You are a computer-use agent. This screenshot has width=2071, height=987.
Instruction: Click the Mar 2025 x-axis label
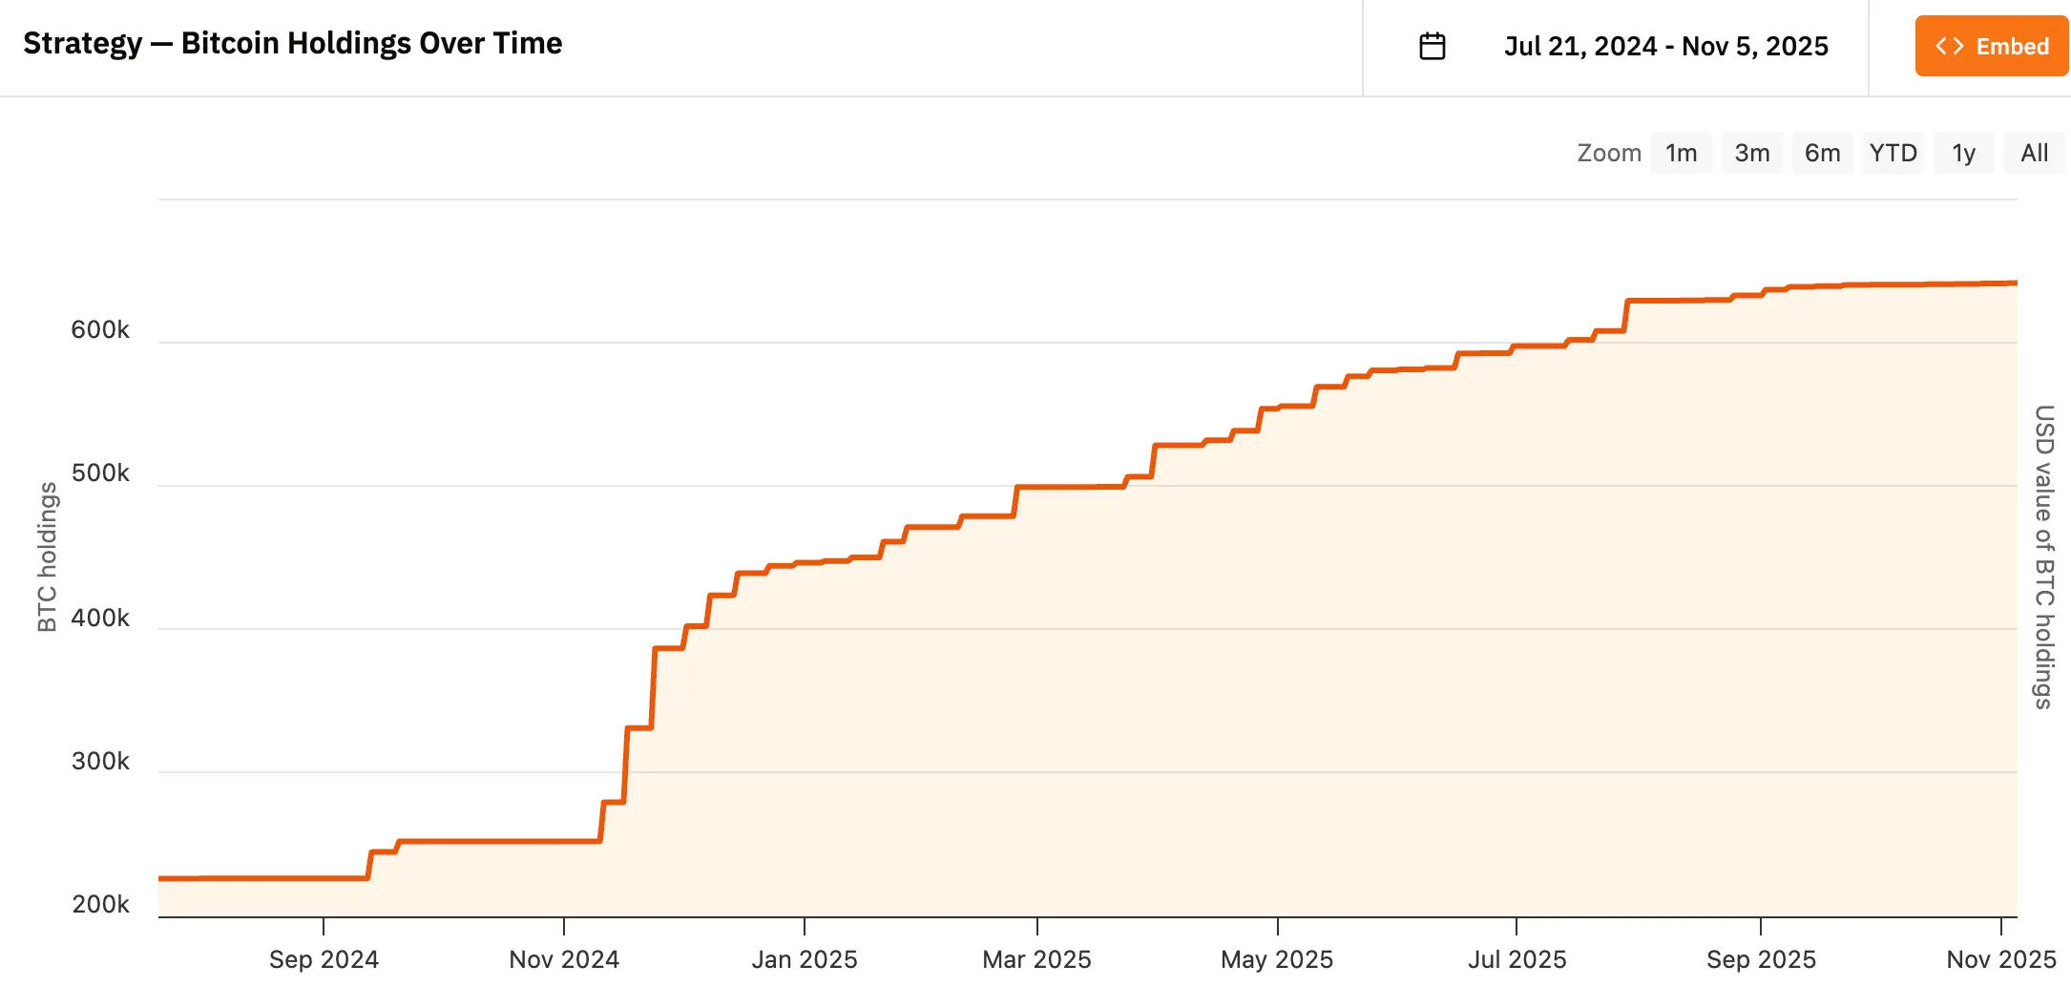click(x=1036, y=958)
